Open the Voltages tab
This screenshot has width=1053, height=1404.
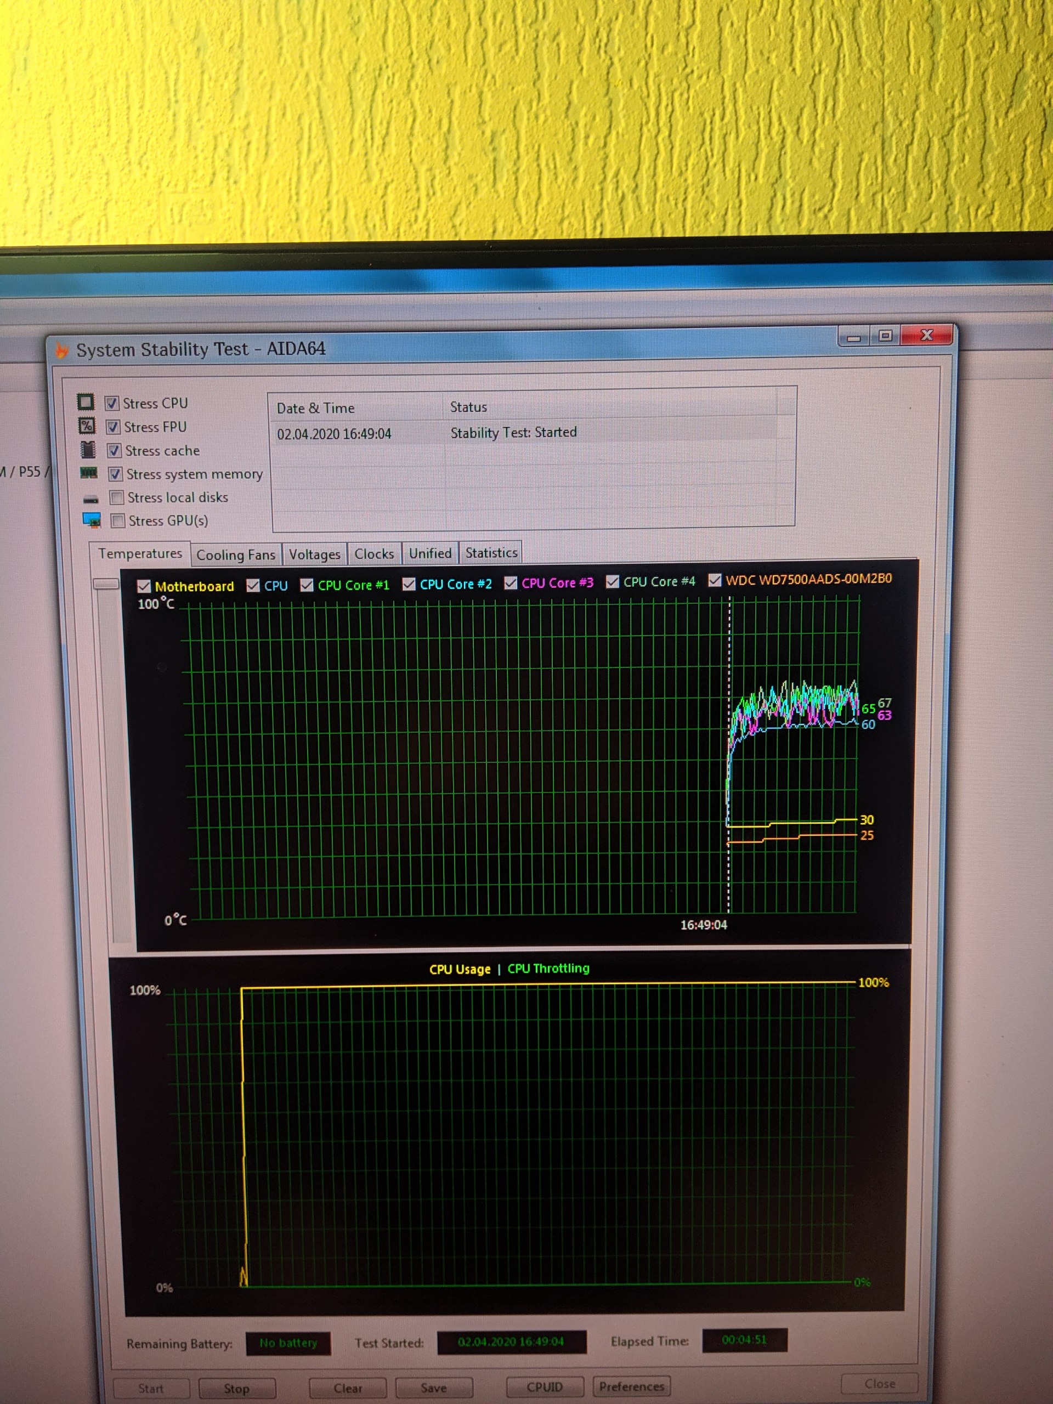[314, 554]
